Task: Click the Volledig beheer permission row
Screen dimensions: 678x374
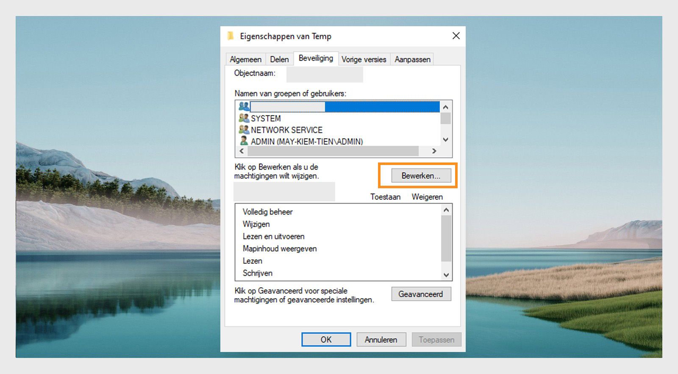Action: coord(267,212)
